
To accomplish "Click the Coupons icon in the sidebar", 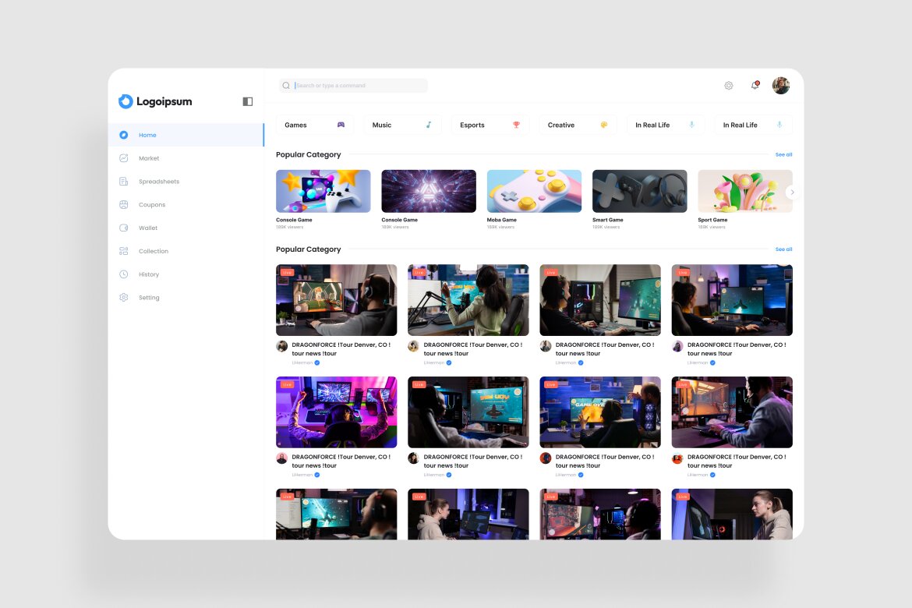I will [125, 204].
